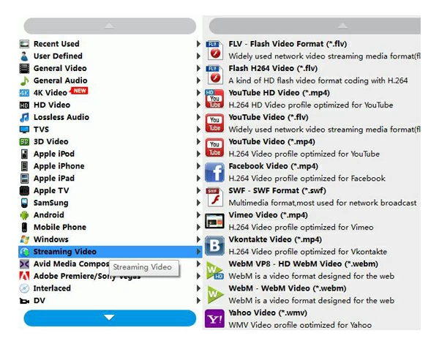Click the Facebook icon in format list
Viewport: 439px width, 344px height.
(x=214, y=172)
